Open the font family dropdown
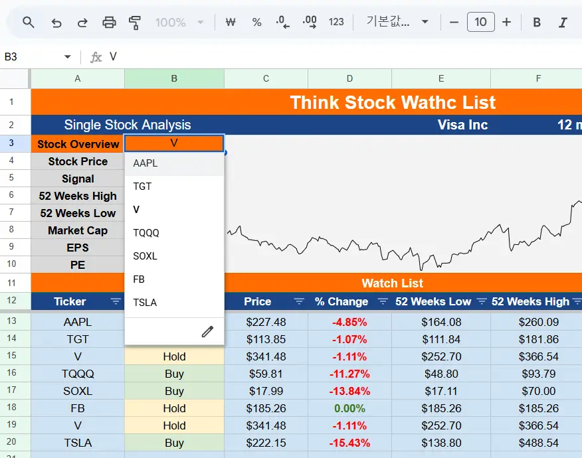 click(397, 22)
